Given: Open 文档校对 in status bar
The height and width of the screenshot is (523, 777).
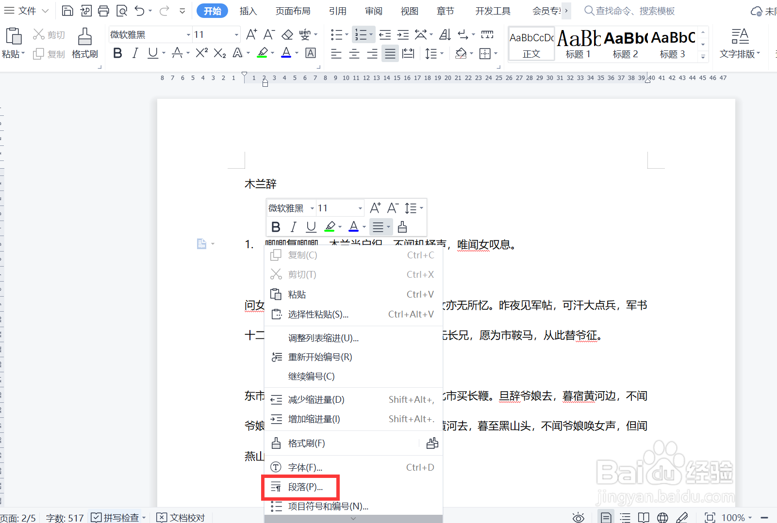Looking at the screenshot, I should (x=181, y=517).
